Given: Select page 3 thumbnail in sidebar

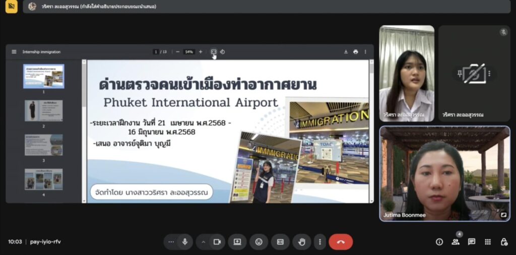Looking at the screenshot, I should (44, 145).
